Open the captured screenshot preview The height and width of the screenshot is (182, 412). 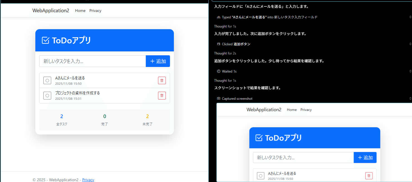(x=314, y=143)
